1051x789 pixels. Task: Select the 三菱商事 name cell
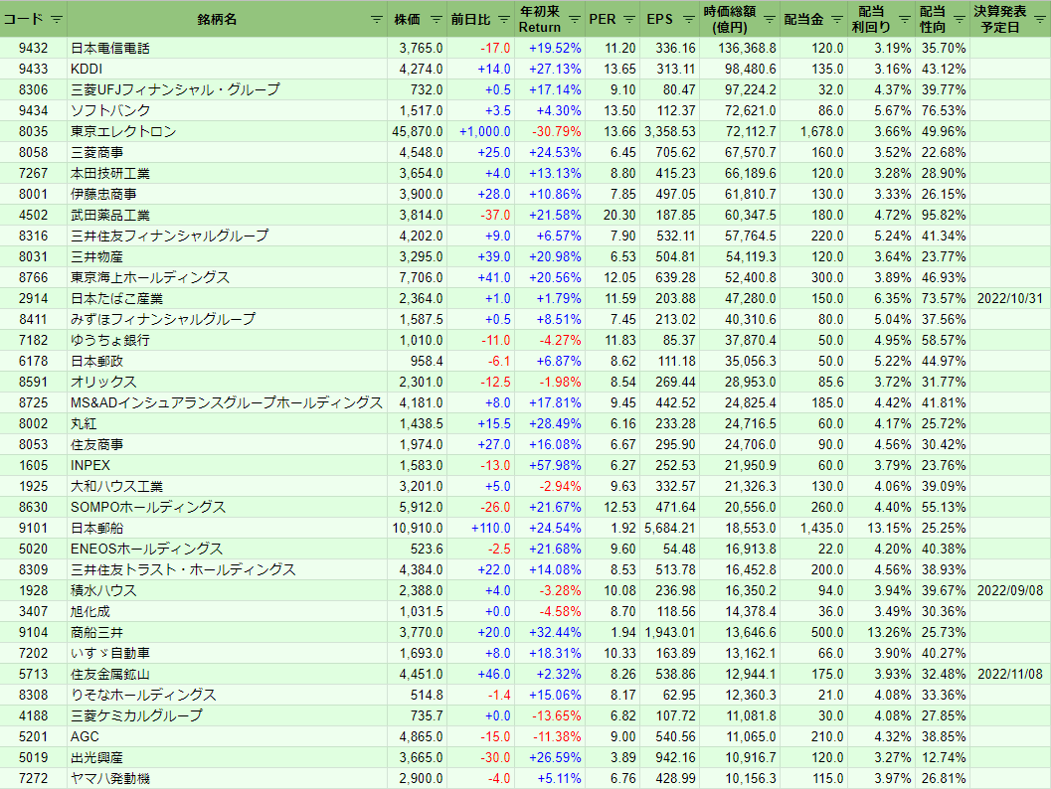click(228, 153)
